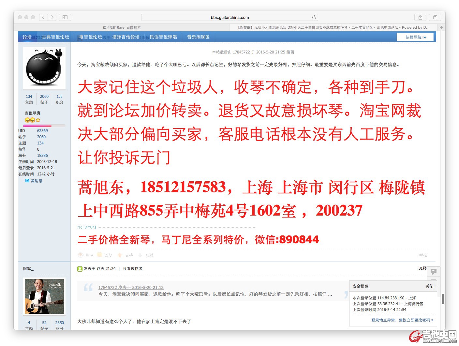Click the 回复 reply icon under post
The image size is (459, 346).
coord(100,255)
